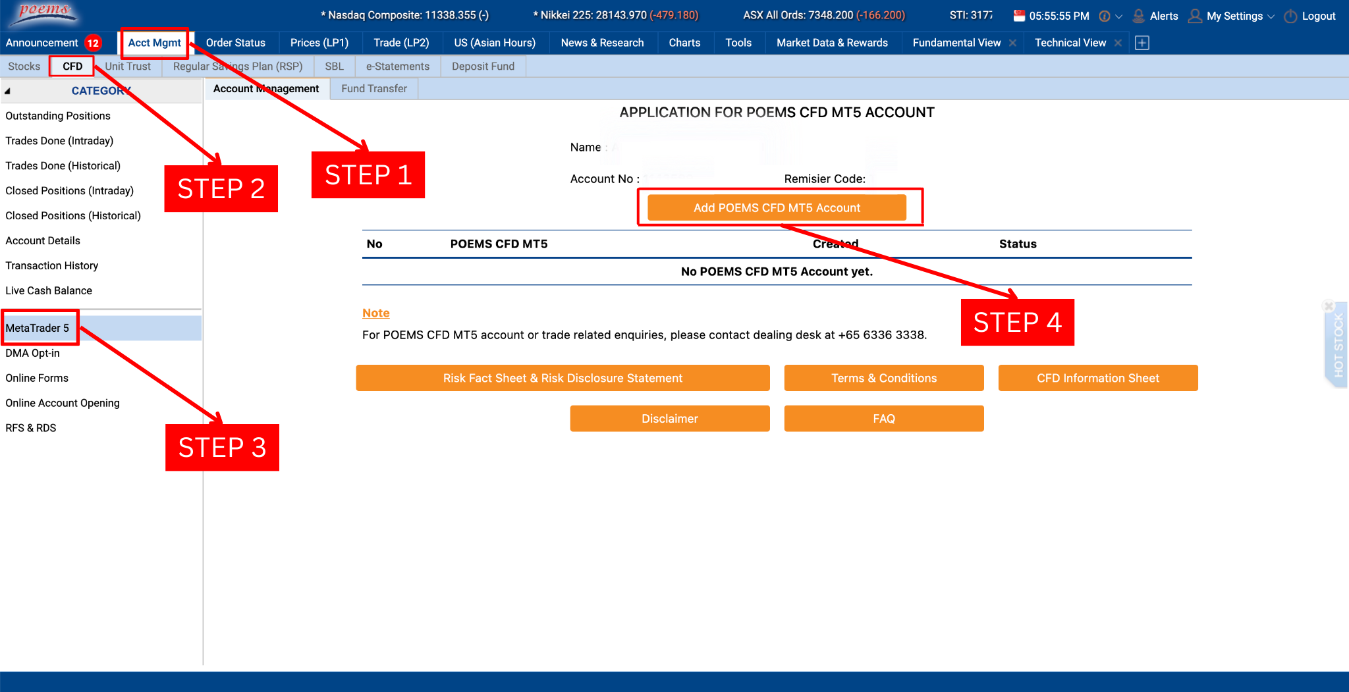Open the Announcement tab
Viewport: 1349px width, 692px height.
coord(42,43)
